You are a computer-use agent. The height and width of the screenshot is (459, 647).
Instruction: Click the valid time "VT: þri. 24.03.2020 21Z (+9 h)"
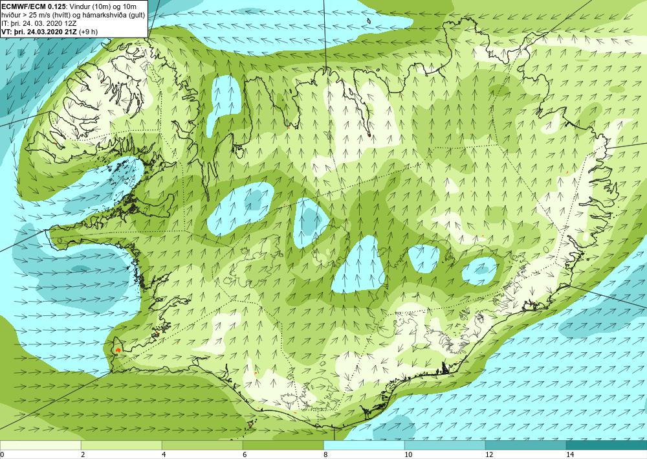point(50,31)
